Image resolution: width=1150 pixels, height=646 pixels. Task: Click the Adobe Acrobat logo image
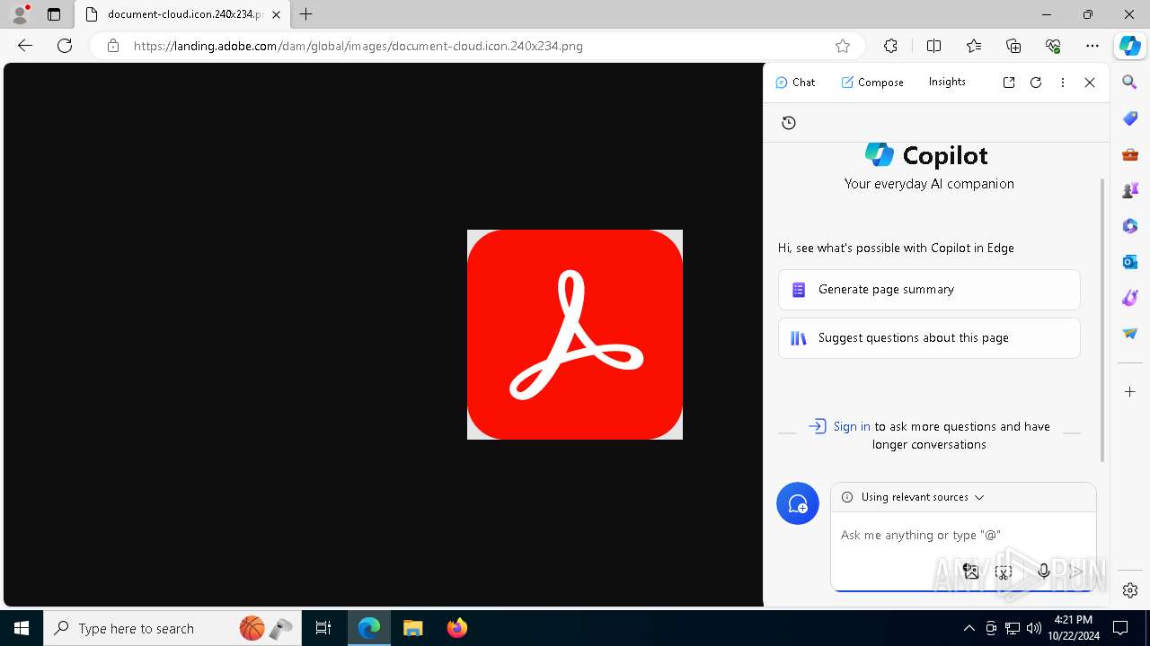click(575, 335)
